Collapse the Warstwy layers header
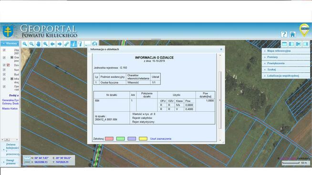 [x=10, y=43]
